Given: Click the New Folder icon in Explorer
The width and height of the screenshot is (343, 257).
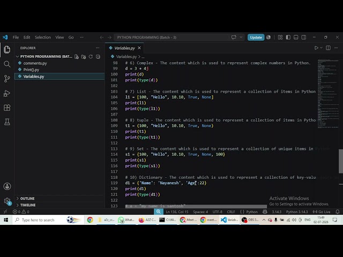Looking at the screenshot, I should click(84, 57).
